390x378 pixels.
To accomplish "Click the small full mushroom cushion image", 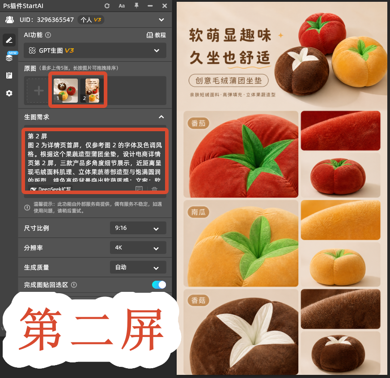I will 340,353.
